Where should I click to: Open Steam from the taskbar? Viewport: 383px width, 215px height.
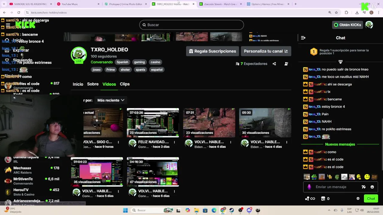232,210
